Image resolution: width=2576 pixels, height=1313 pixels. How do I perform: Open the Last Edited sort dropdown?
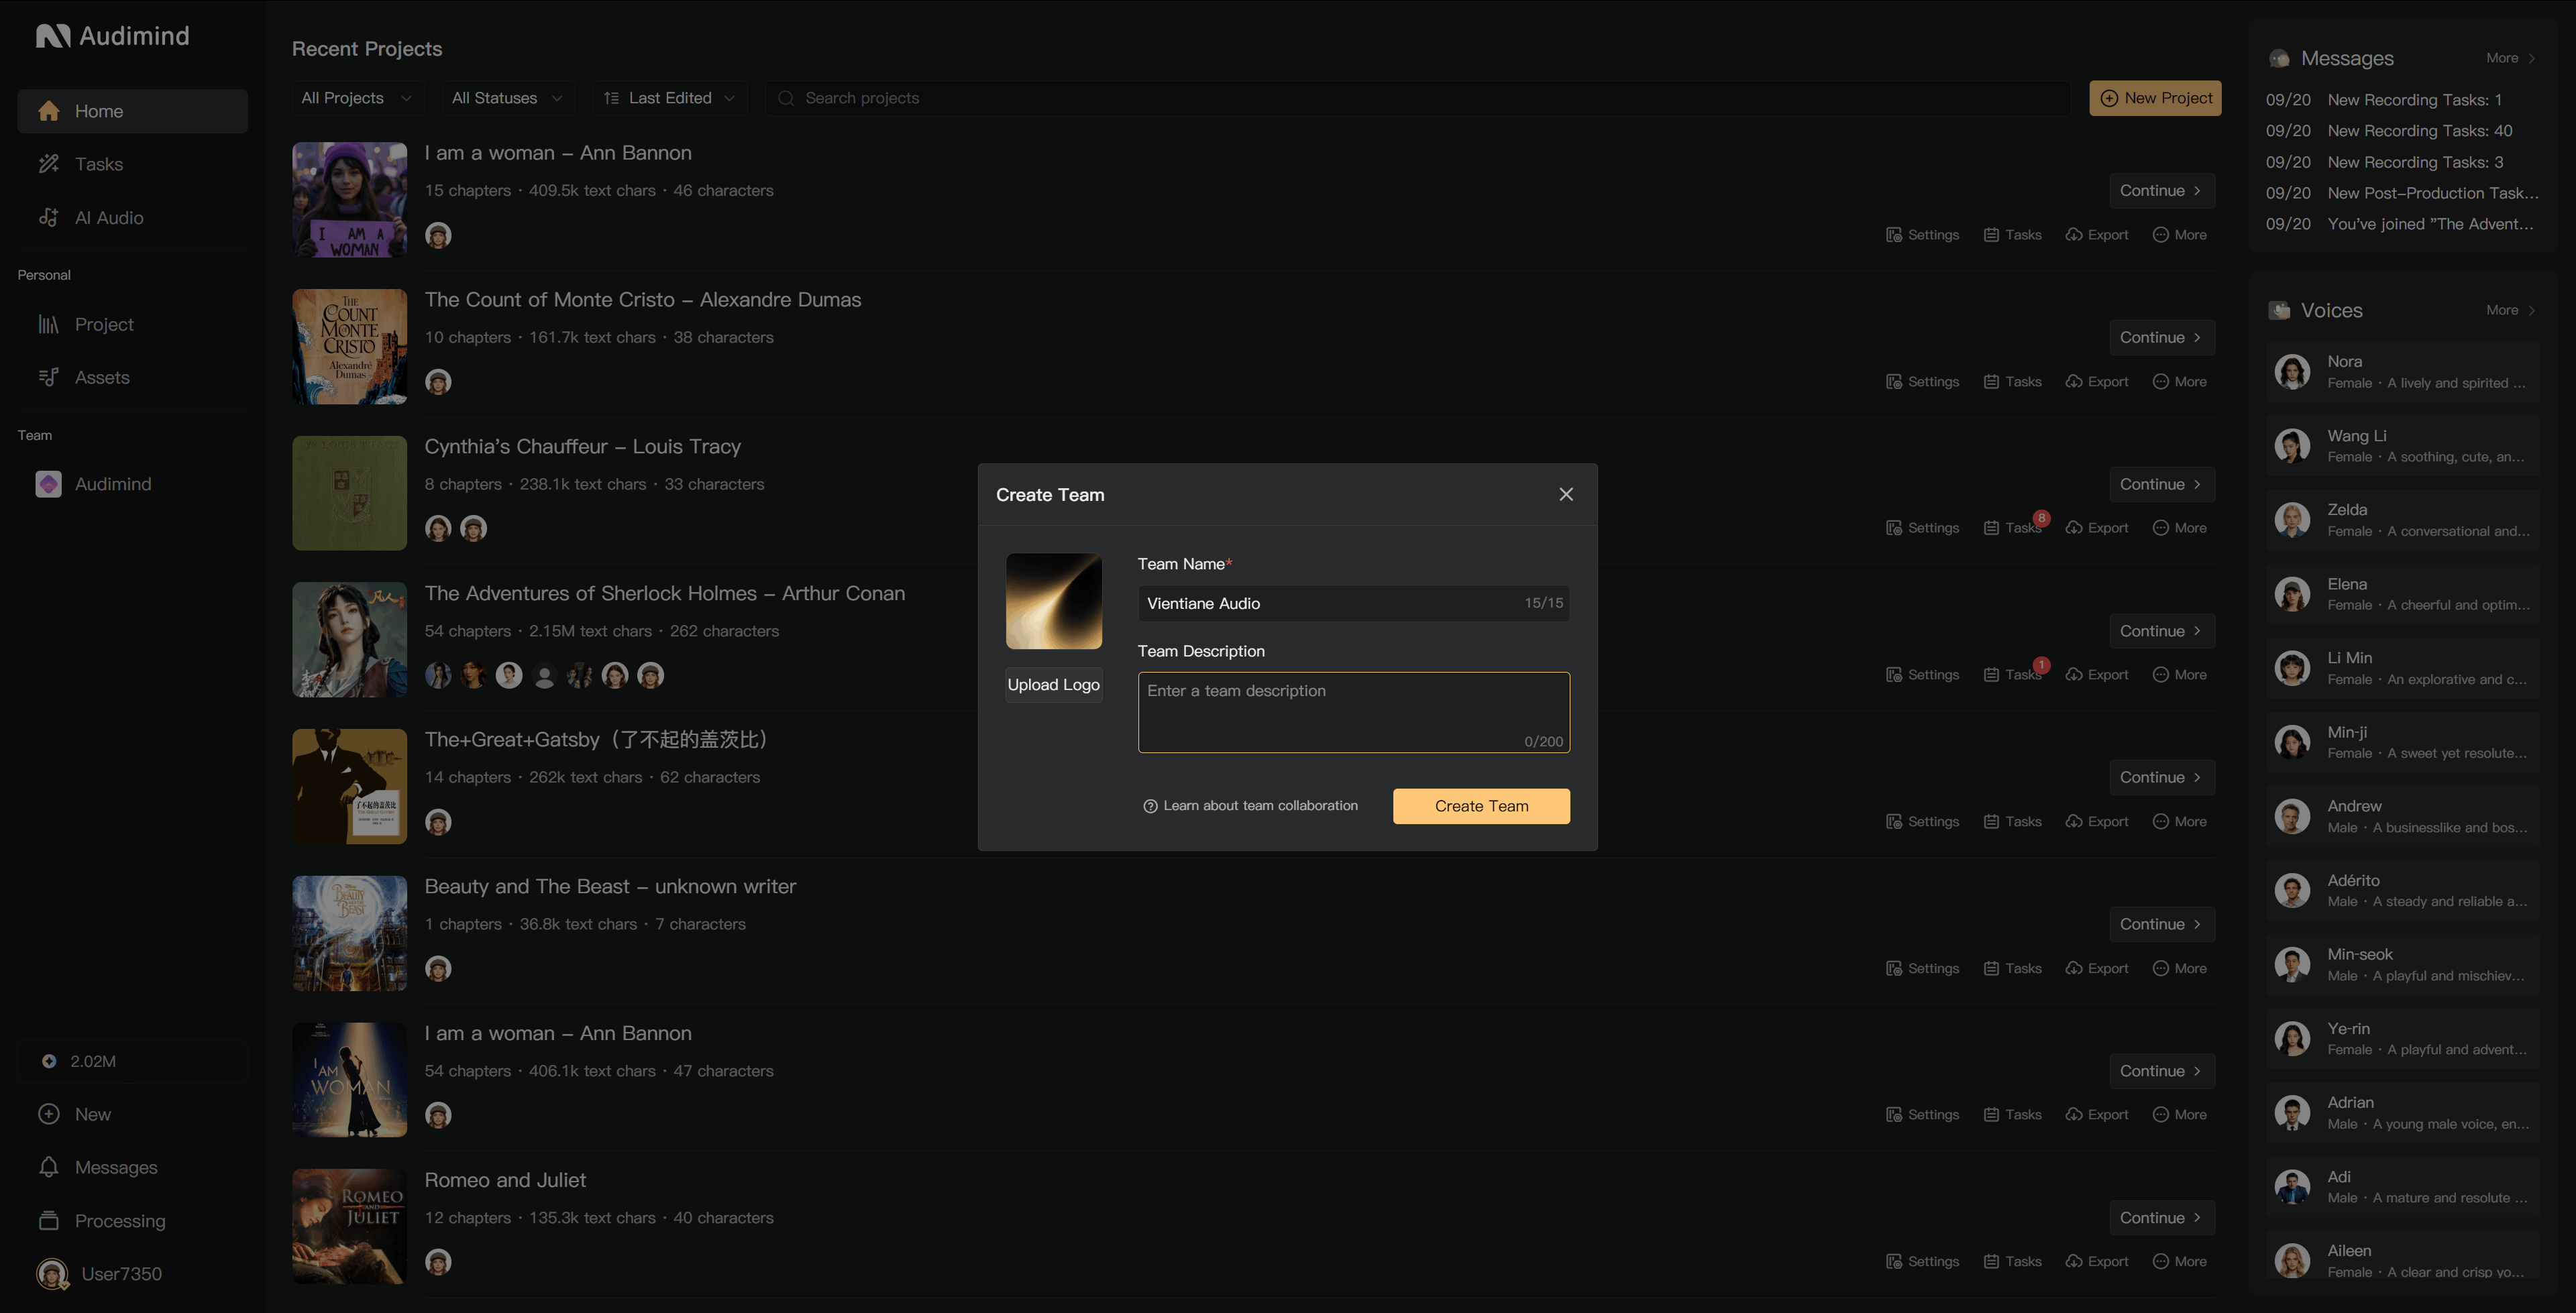670,98
